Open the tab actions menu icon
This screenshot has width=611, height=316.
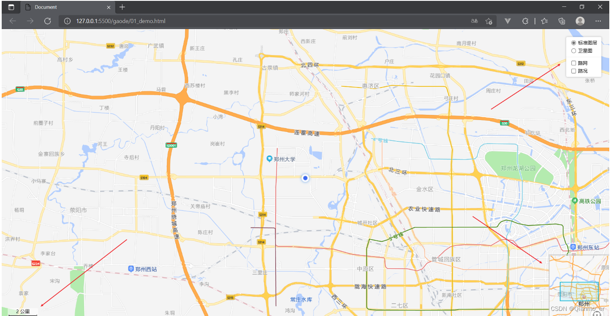pos(11,7)
